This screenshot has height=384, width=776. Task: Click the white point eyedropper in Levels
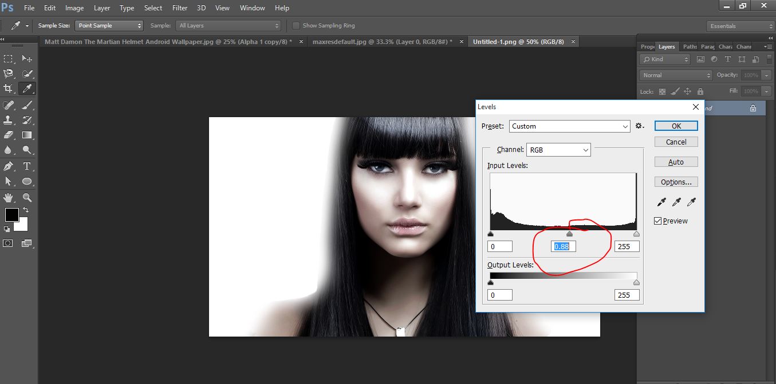click(x=691, y=202)
